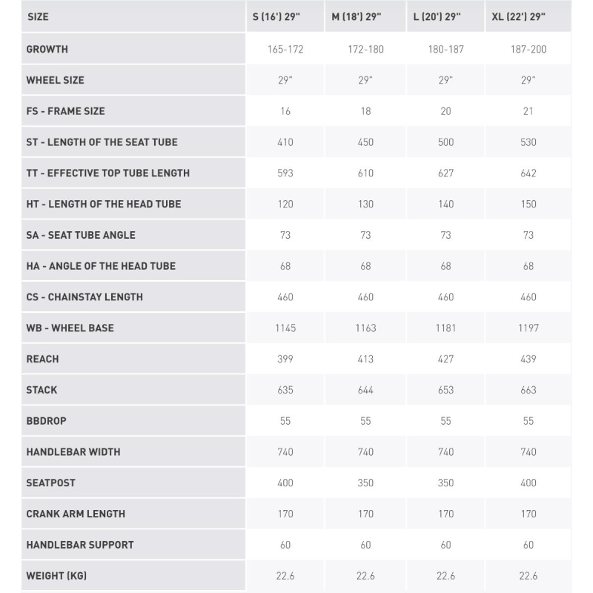Click the REACH value 427
Screen dimensions: 593x593
click(445, 360)
